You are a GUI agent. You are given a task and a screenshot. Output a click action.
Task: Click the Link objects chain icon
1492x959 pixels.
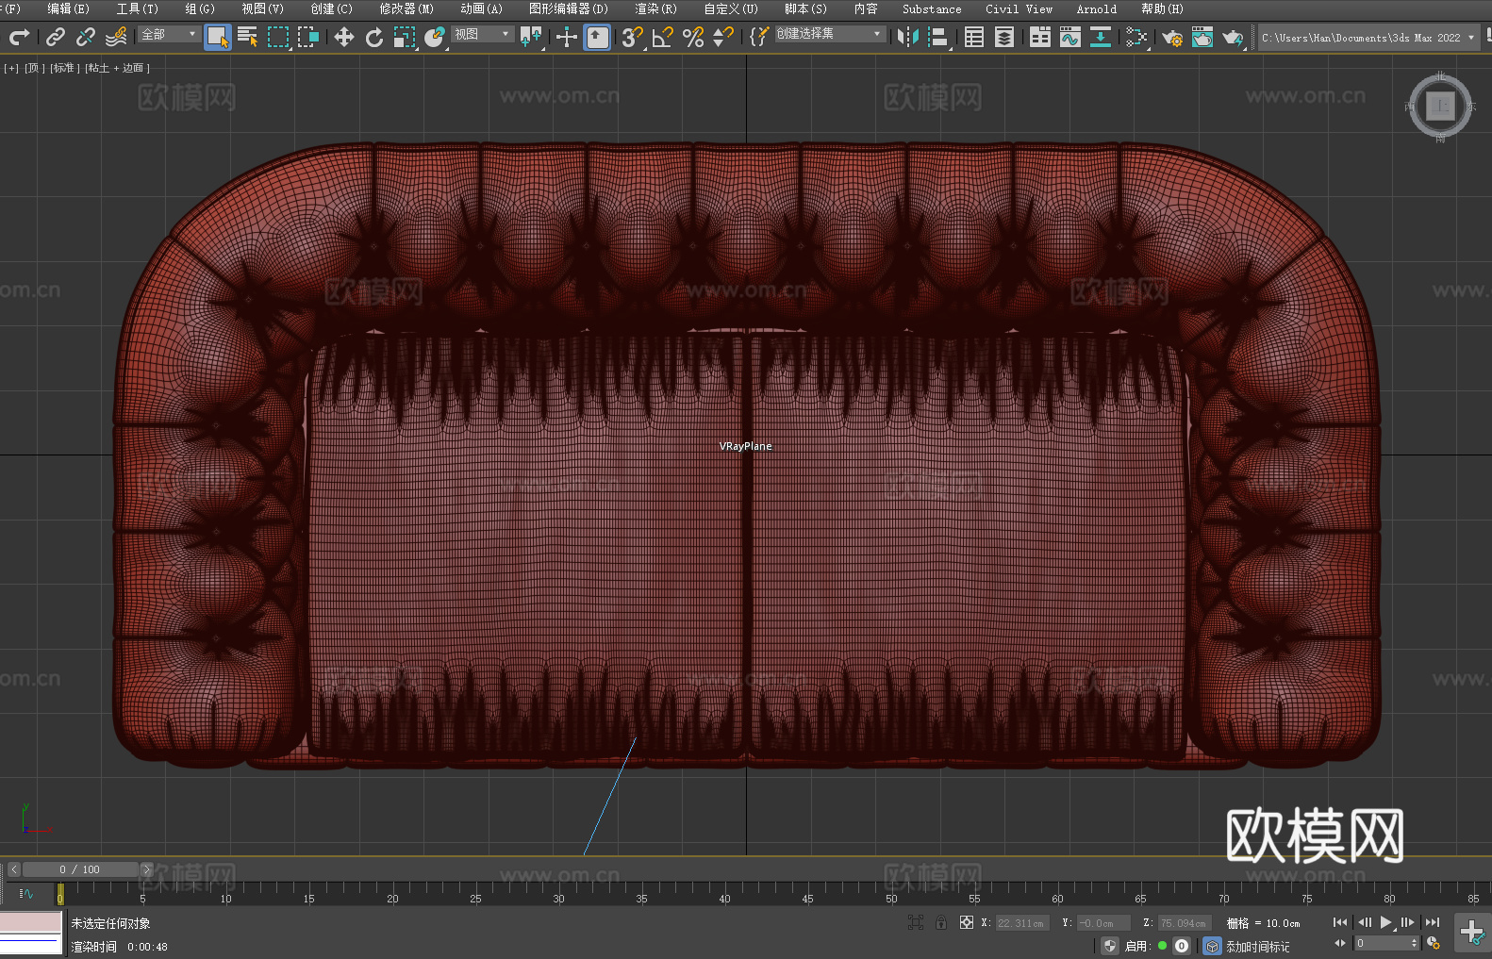56,37
